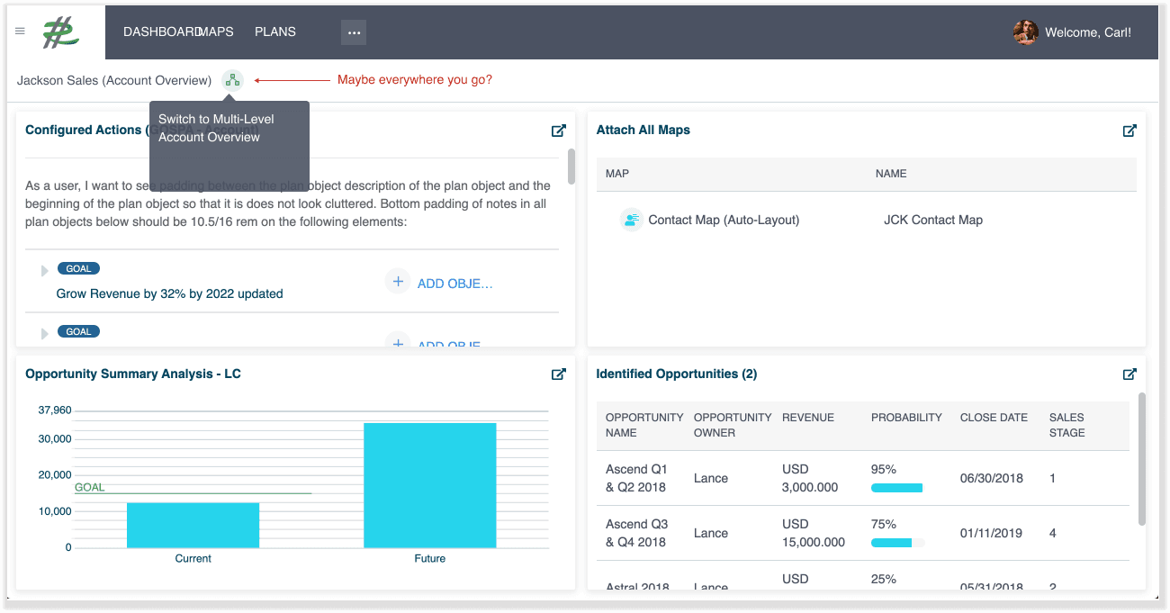Viewport: 1170px width, 613px height.
Task: Open Configured Actions in new window icon
Action: 559,131
